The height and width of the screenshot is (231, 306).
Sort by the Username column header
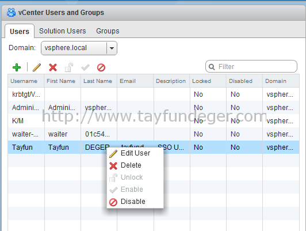pyautogui.click(x=26, y=81)
